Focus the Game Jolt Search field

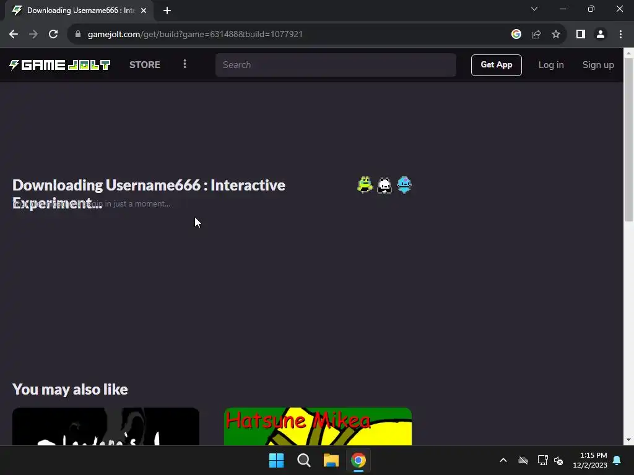click(x=336, y=65)
